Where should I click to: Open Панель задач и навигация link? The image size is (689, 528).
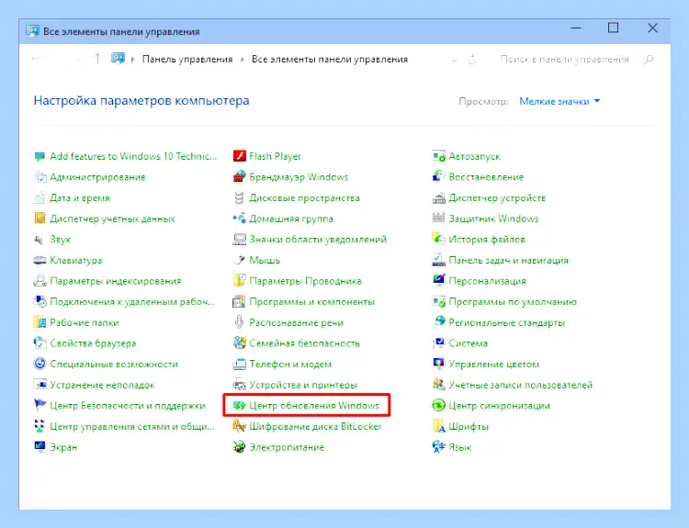[508, 260]
